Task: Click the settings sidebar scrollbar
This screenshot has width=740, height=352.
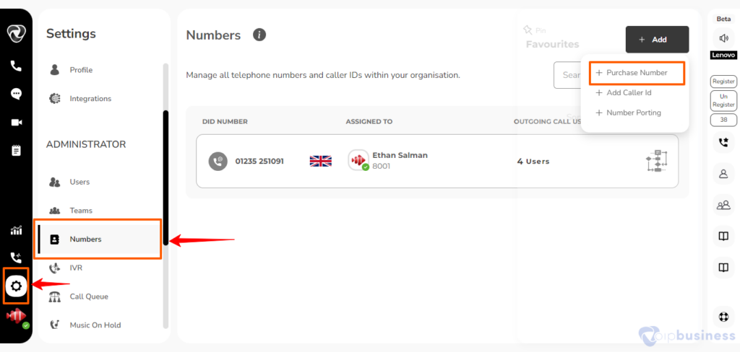Action: coord(165,177)
